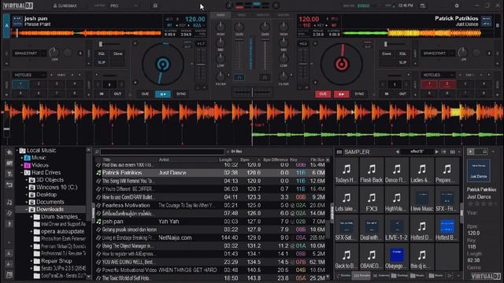Click the deck A selector tab
The height and width of the screenshot is (283, 504).
click(6, 25)
